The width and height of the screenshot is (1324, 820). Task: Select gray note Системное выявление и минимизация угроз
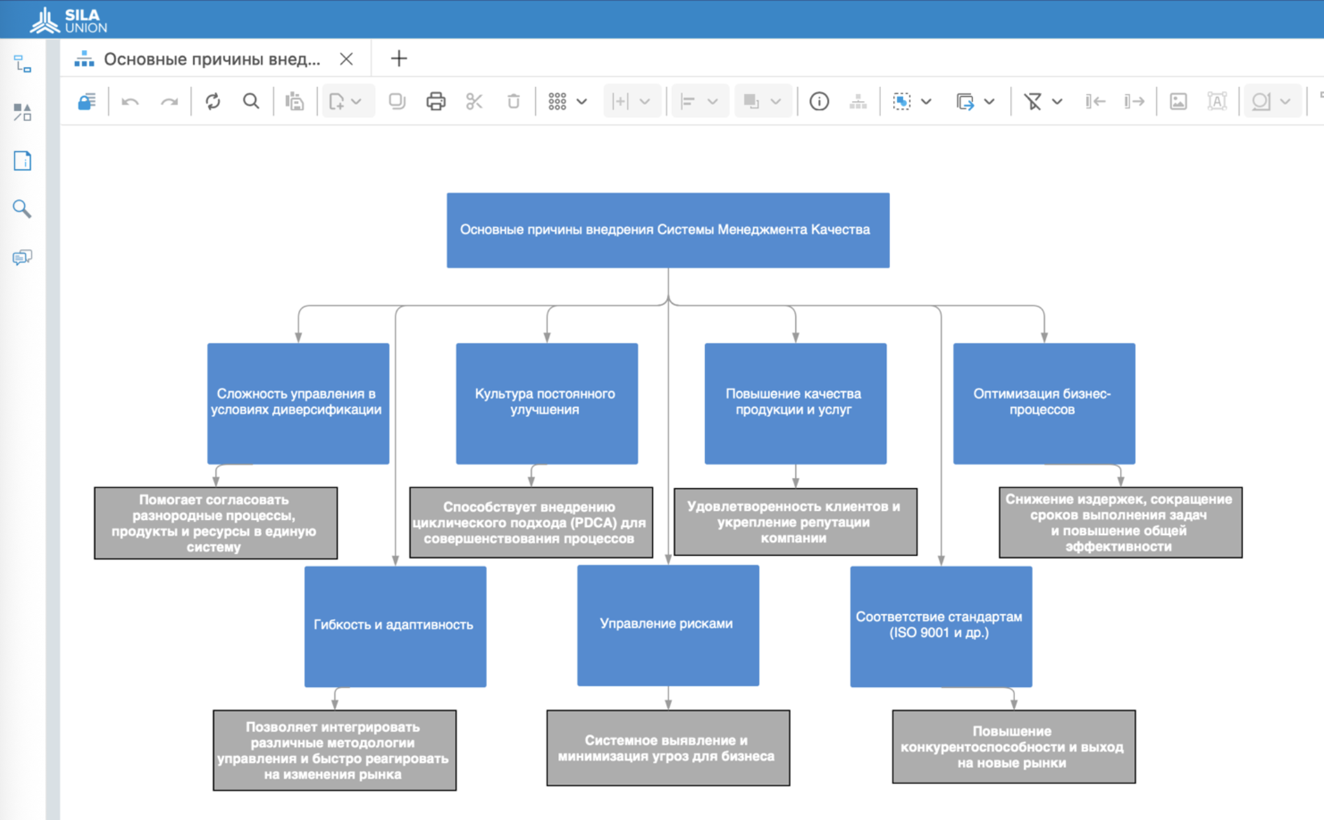coord(668,748)
